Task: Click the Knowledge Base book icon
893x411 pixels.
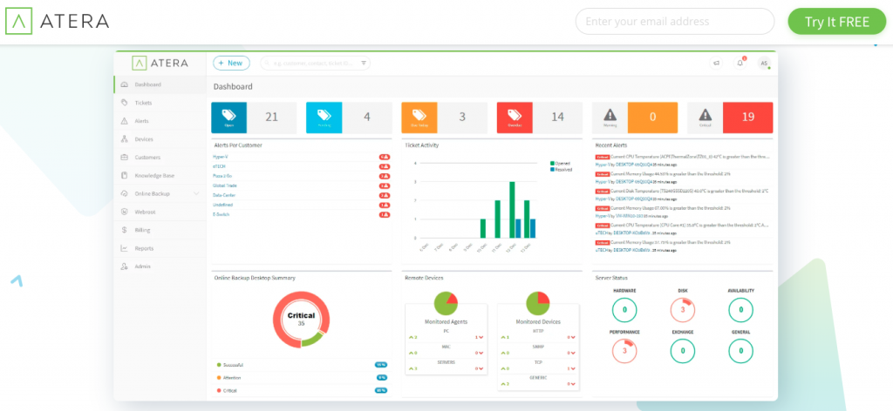Action: click(x=124, y=176)
